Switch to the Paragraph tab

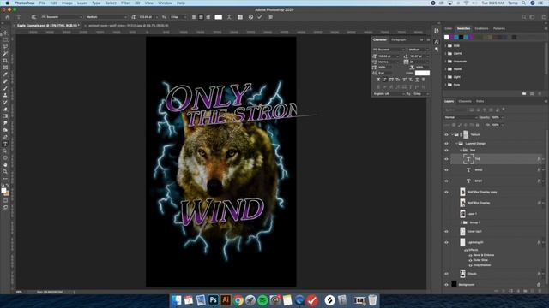pos(398,40)
